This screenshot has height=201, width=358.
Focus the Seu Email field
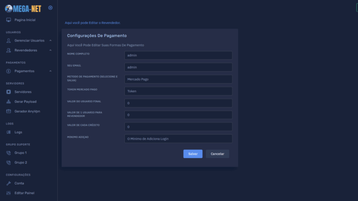coord(178,67)
